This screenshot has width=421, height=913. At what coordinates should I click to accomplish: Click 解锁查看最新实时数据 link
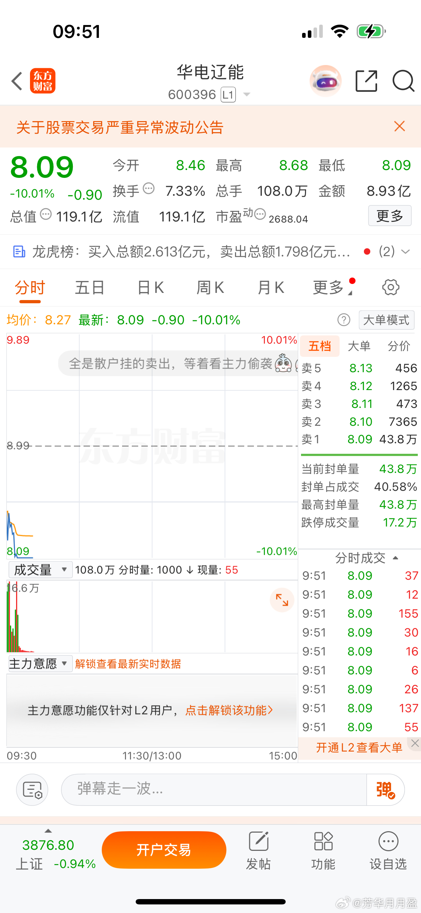pyautogui.click(x=128, y=664)
